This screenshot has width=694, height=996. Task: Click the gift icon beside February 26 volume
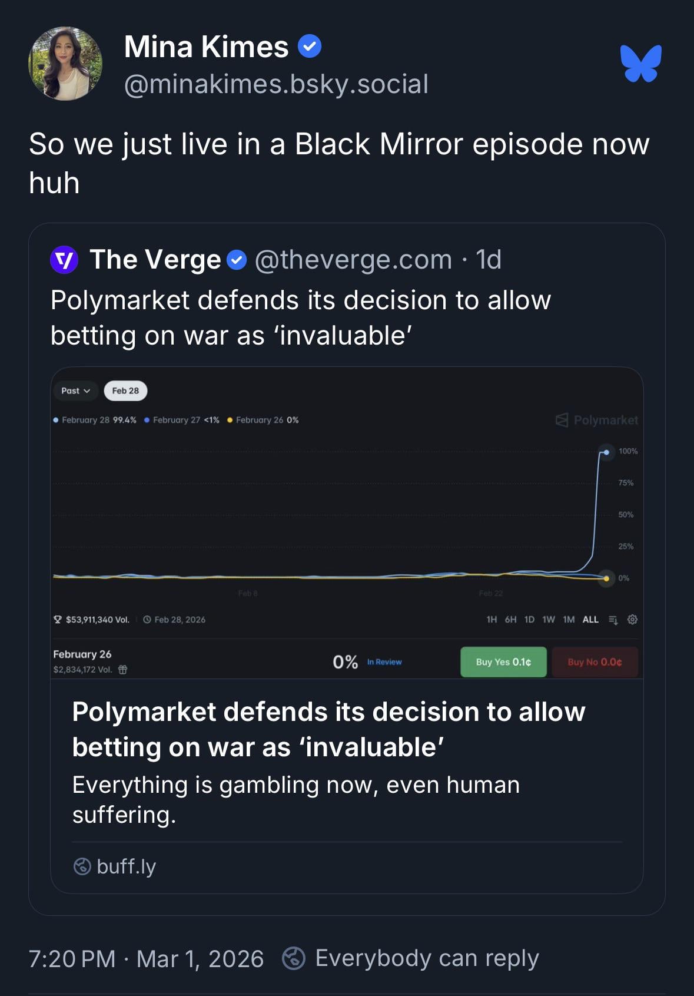[x=123, y=670]
